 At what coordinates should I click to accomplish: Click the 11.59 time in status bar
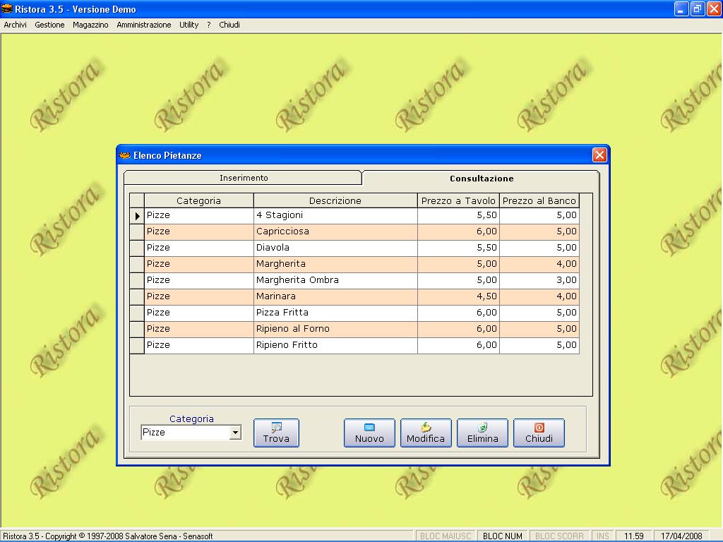pos(633,536)
